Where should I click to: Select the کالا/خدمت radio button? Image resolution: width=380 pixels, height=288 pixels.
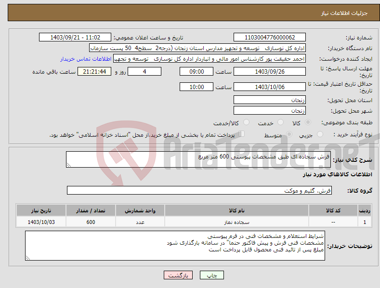pyautogui.click(x=246, y=122)
